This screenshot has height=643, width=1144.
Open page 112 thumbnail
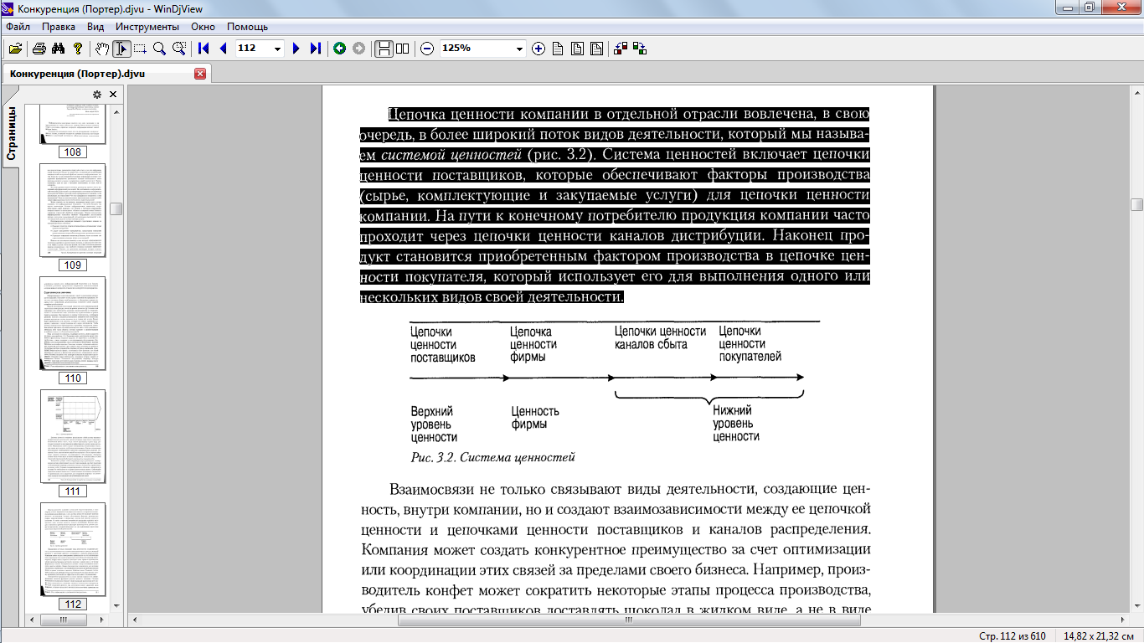click(73, 549)
